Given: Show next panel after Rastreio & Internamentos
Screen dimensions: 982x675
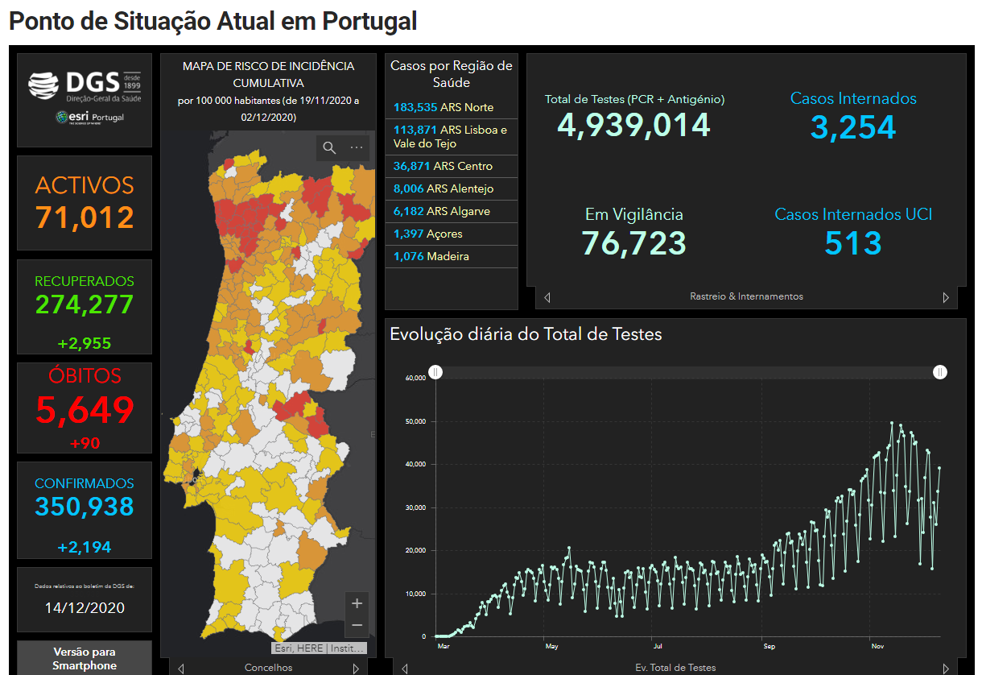Looking at the screenshot, I should tap(946, 297).
